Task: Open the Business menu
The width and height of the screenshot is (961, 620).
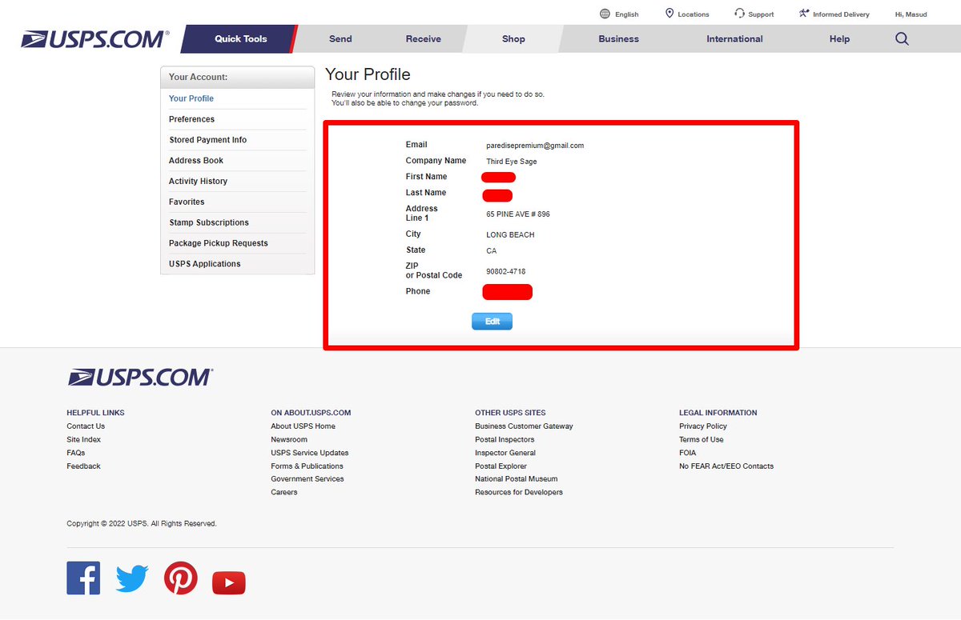Action: pos(618,38)
